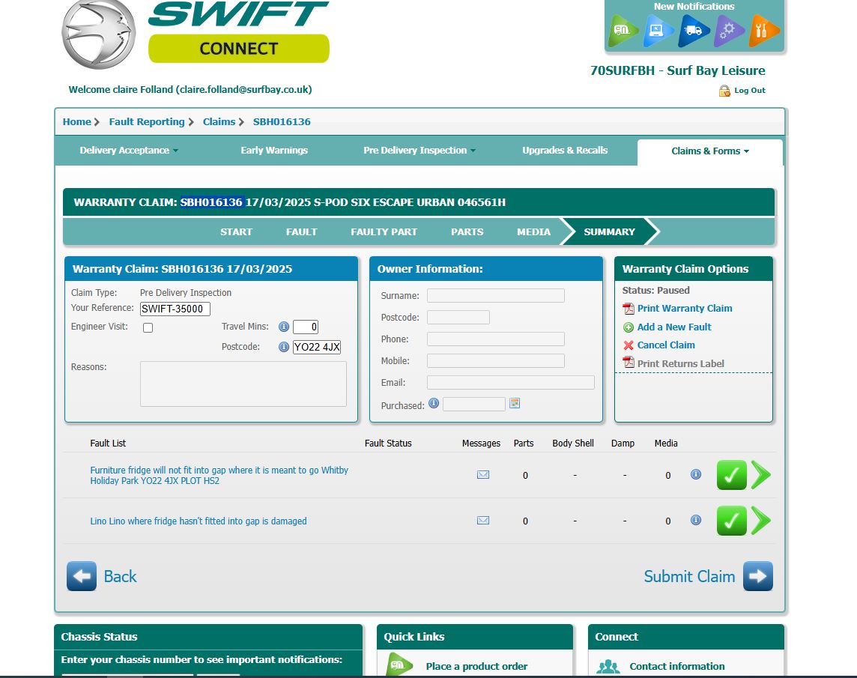Click the PDF icon beside Print Warranty Claim
This screenshot has width=857, height=678.
629,309
